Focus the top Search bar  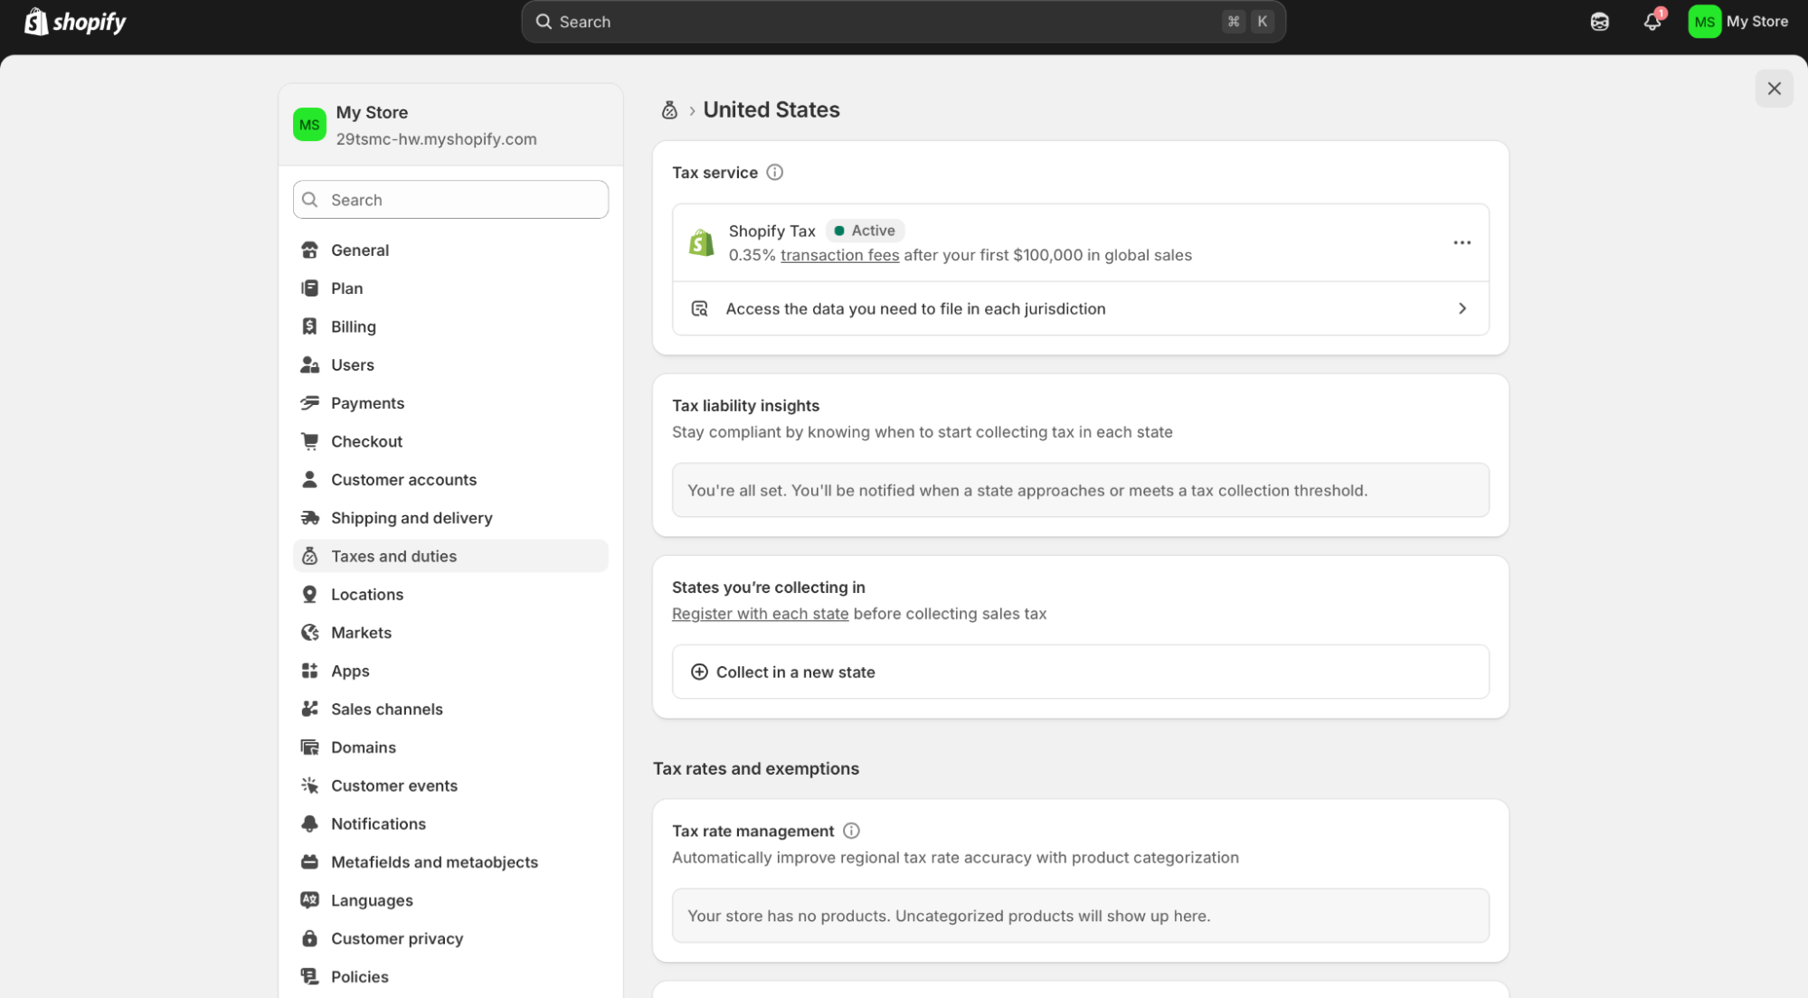click(903, 22)
